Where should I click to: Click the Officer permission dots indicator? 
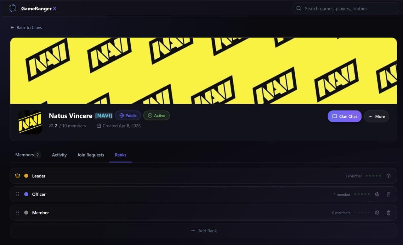coord(362,194)
